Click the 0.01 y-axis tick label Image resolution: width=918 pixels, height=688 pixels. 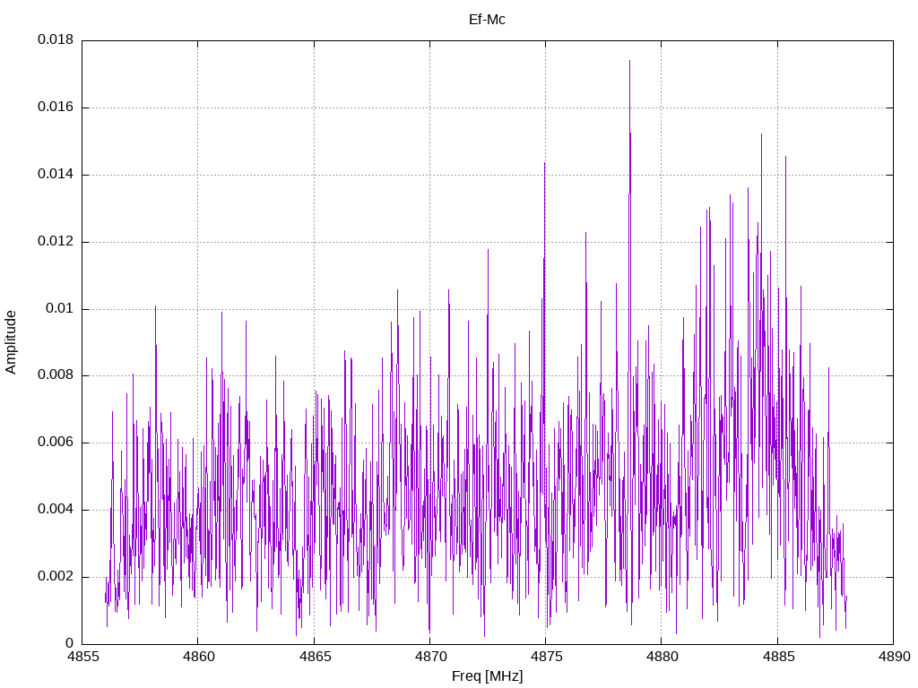click(60, 308)
